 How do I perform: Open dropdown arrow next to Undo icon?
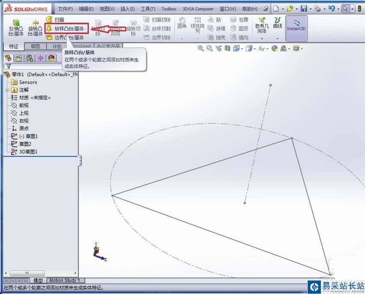pyautogui.click(x=338, y=9)
